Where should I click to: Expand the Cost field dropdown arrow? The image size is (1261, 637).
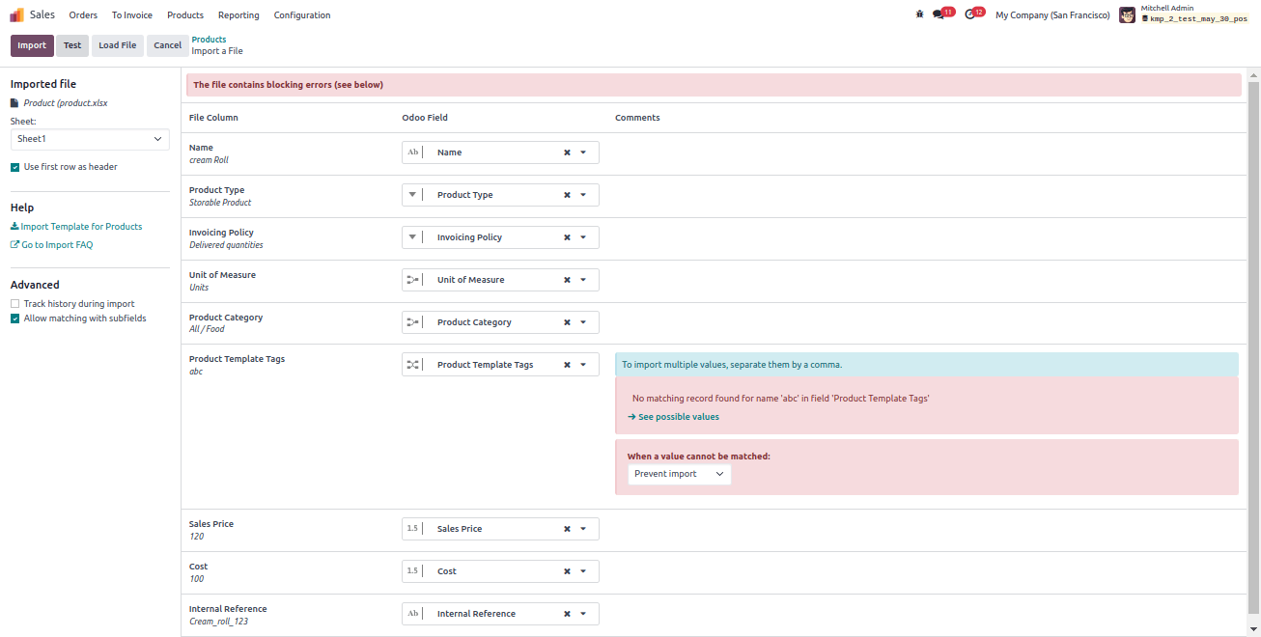[x=583, y=571]
